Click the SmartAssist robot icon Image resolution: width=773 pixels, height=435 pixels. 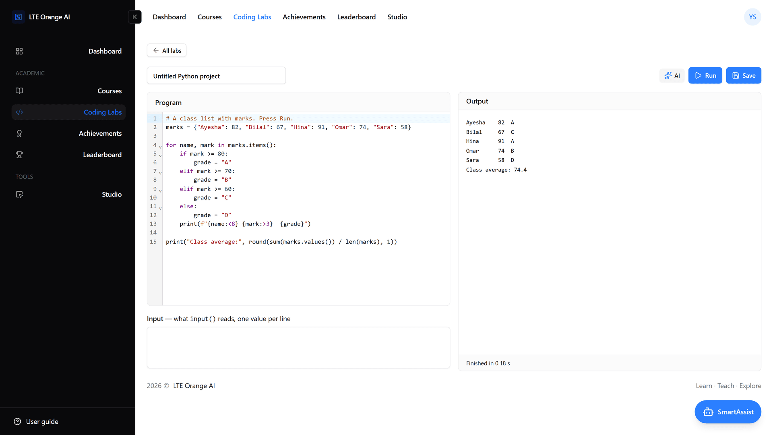click(708, 412)
